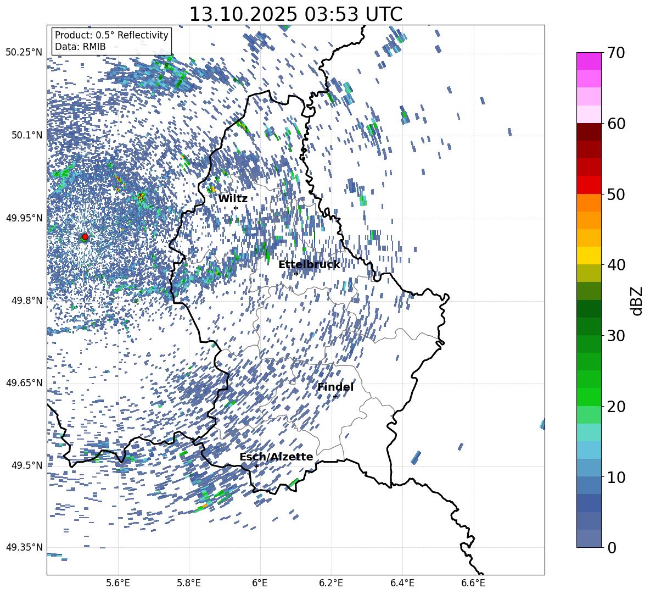Click the 6°E longitude label
Image resolution: width=650 pixels, height=594 pixels.
point(260,583)
